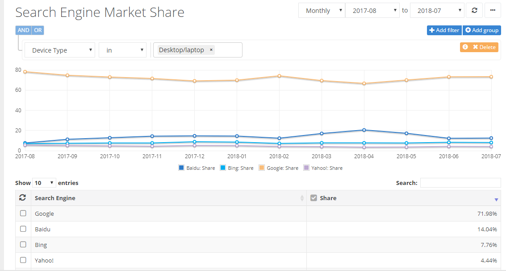Click the Baidu row name
Viewport: 506px width, 271px height.
[42, 229]
